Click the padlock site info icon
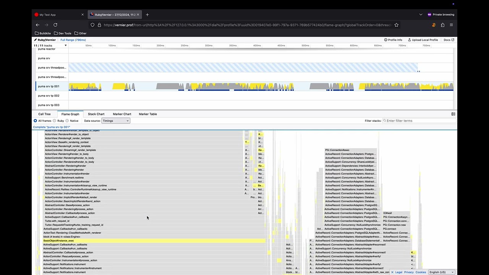The height and width of the screenshot is (275, 489). (99, 25)
